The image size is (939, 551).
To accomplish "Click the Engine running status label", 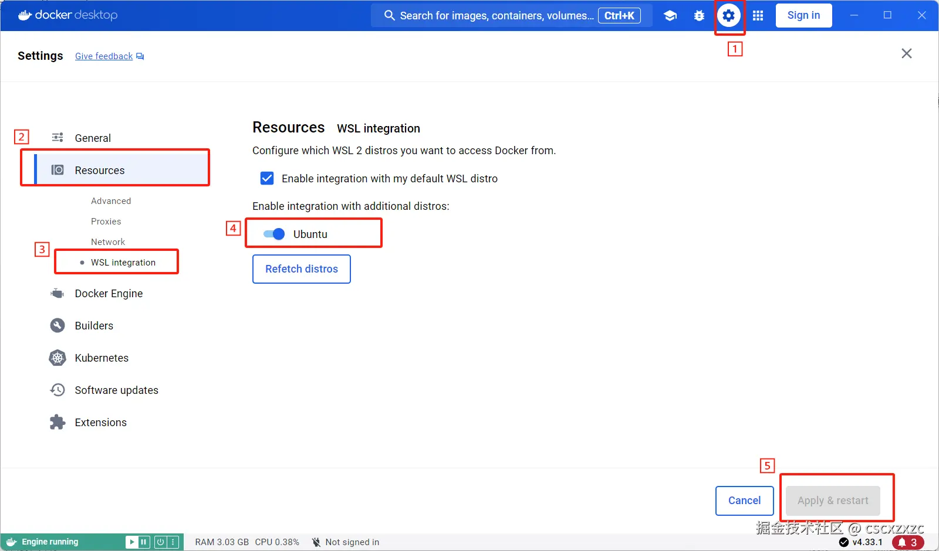I will pos(50,542).
